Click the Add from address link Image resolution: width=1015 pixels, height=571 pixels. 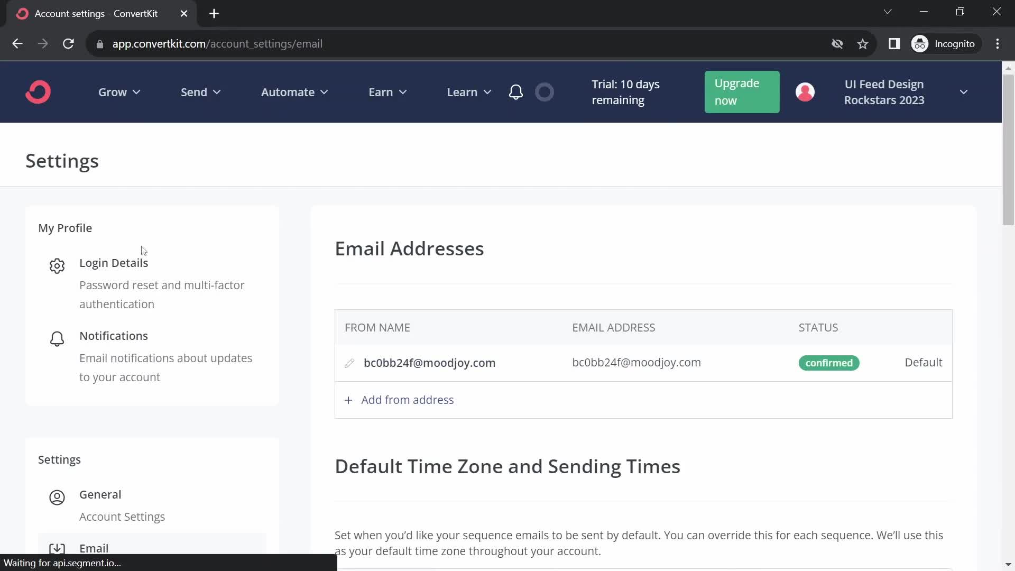pyautogui.click(x=408, y=400)
